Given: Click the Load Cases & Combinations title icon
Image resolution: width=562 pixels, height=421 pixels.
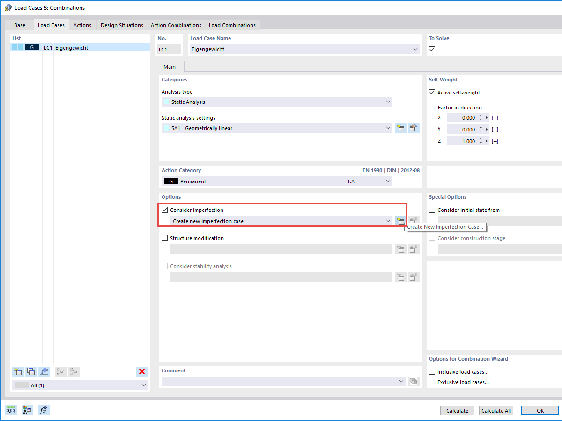Looking at the screenshot, I should pos(8,7).
